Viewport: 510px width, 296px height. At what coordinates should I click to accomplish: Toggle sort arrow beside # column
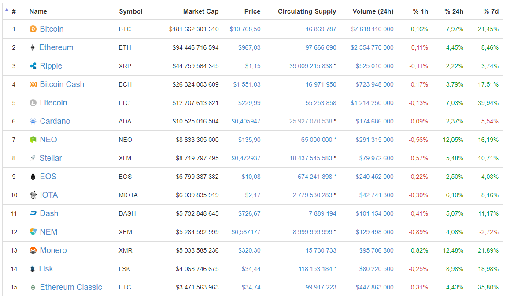[x=7, y=10]
